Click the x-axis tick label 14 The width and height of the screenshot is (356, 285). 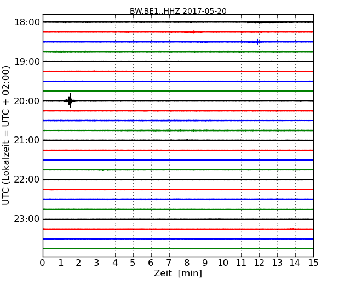click(295, 263)
